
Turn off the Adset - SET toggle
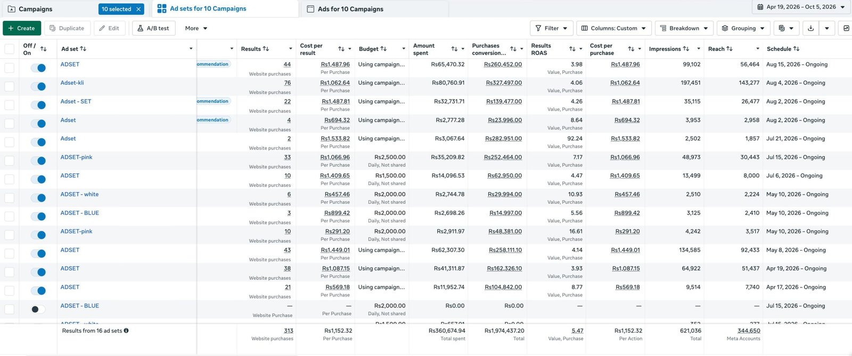tap(38, 105)
